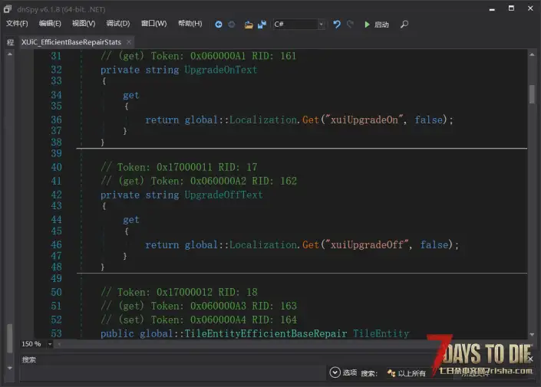
Task: Click line number 40 in the gutter
Action: tap(56, 167)
